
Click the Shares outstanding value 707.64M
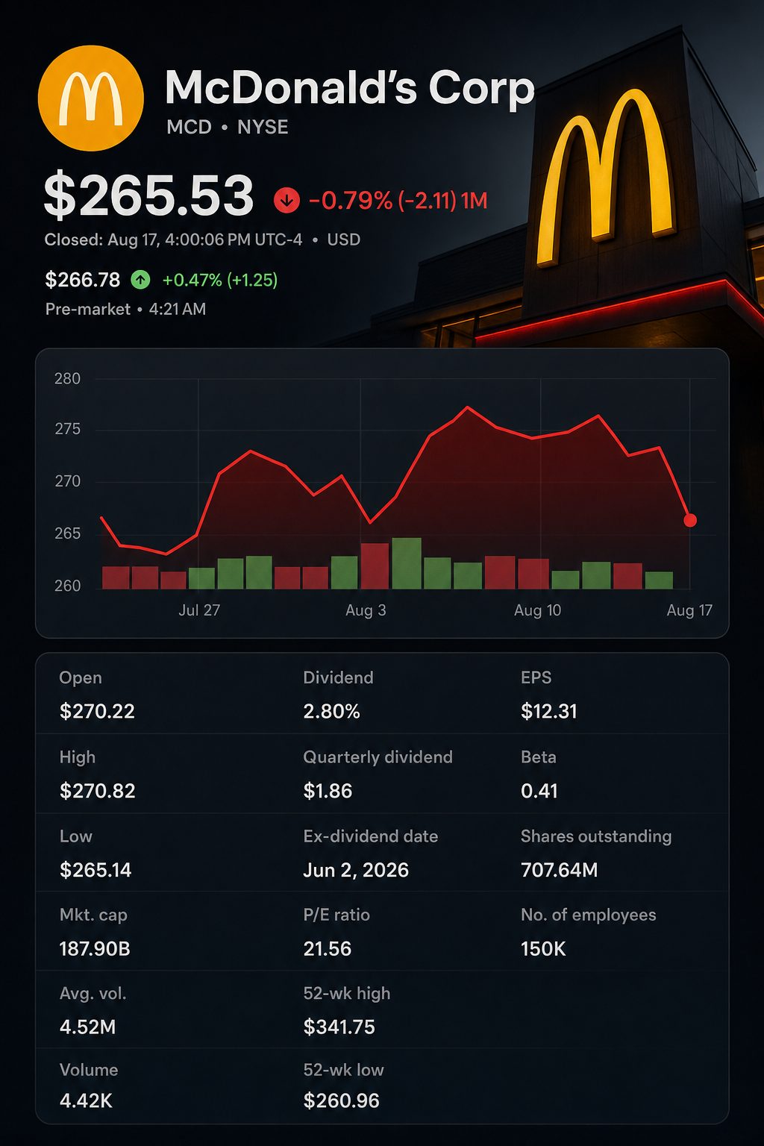pos(559,870)
